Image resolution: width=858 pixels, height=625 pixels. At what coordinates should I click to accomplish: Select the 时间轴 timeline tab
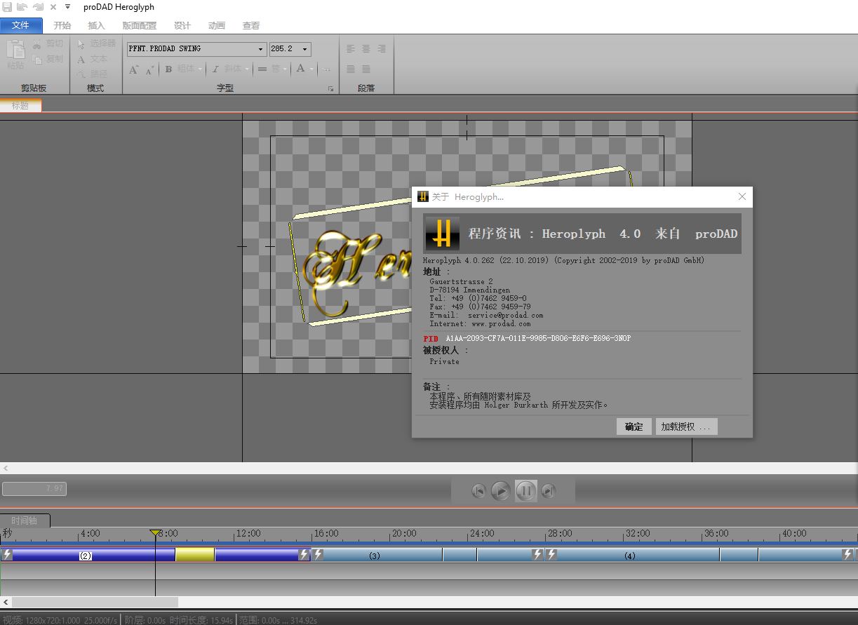click(25, 520)
